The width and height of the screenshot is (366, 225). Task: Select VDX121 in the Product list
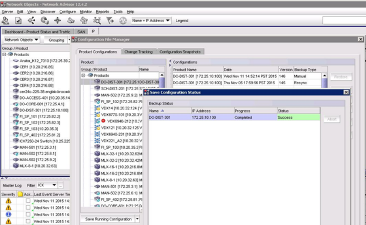[x=120, y=128]
